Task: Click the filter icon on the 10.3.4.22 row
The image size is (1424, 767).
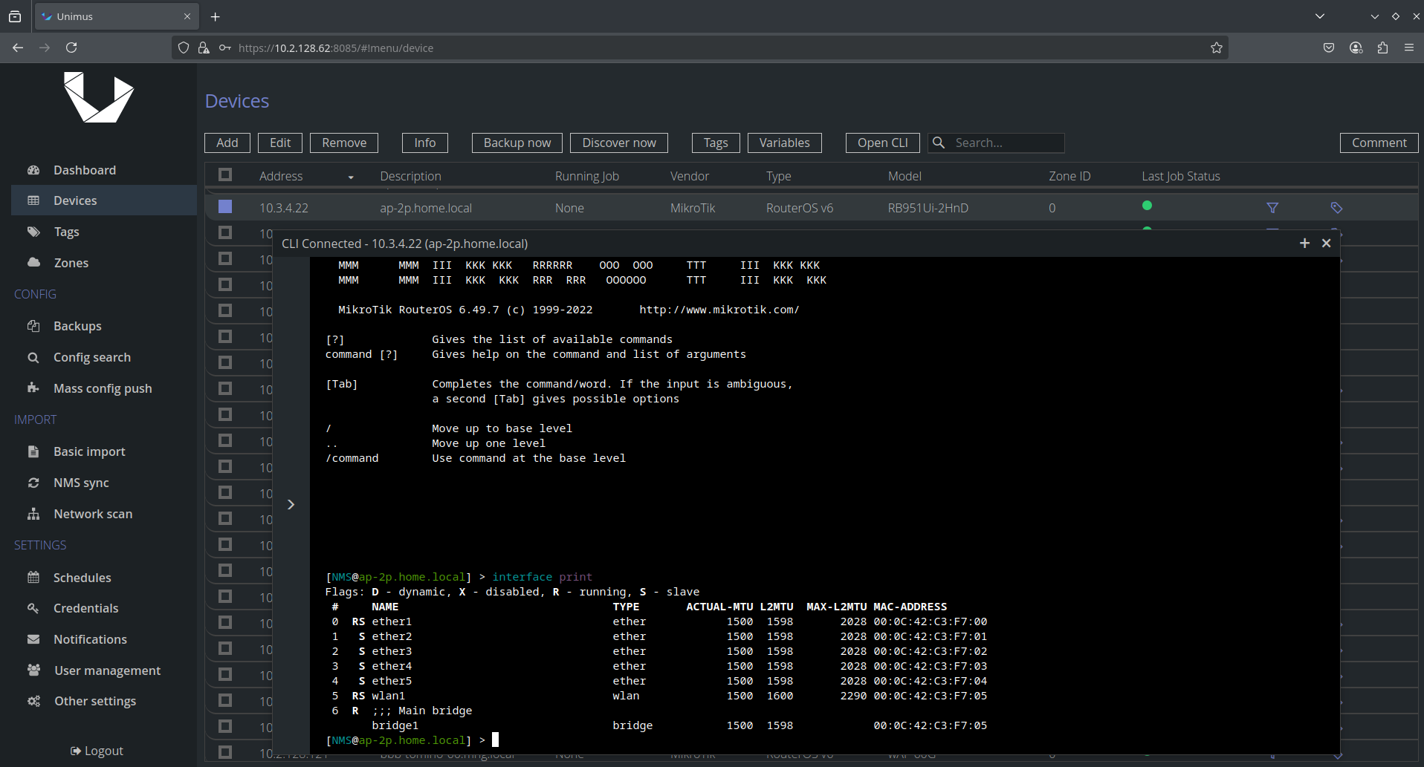Action: [1272, 208]
